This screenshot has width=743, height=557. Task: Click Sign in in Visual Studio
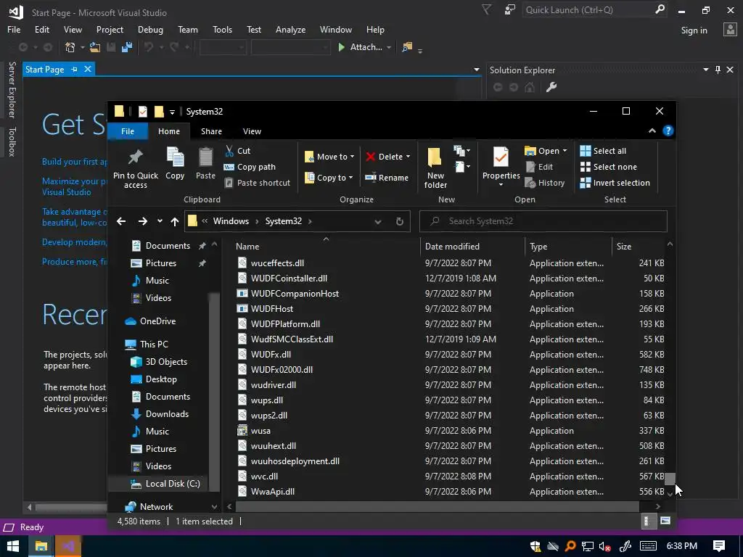pos(694,30)
